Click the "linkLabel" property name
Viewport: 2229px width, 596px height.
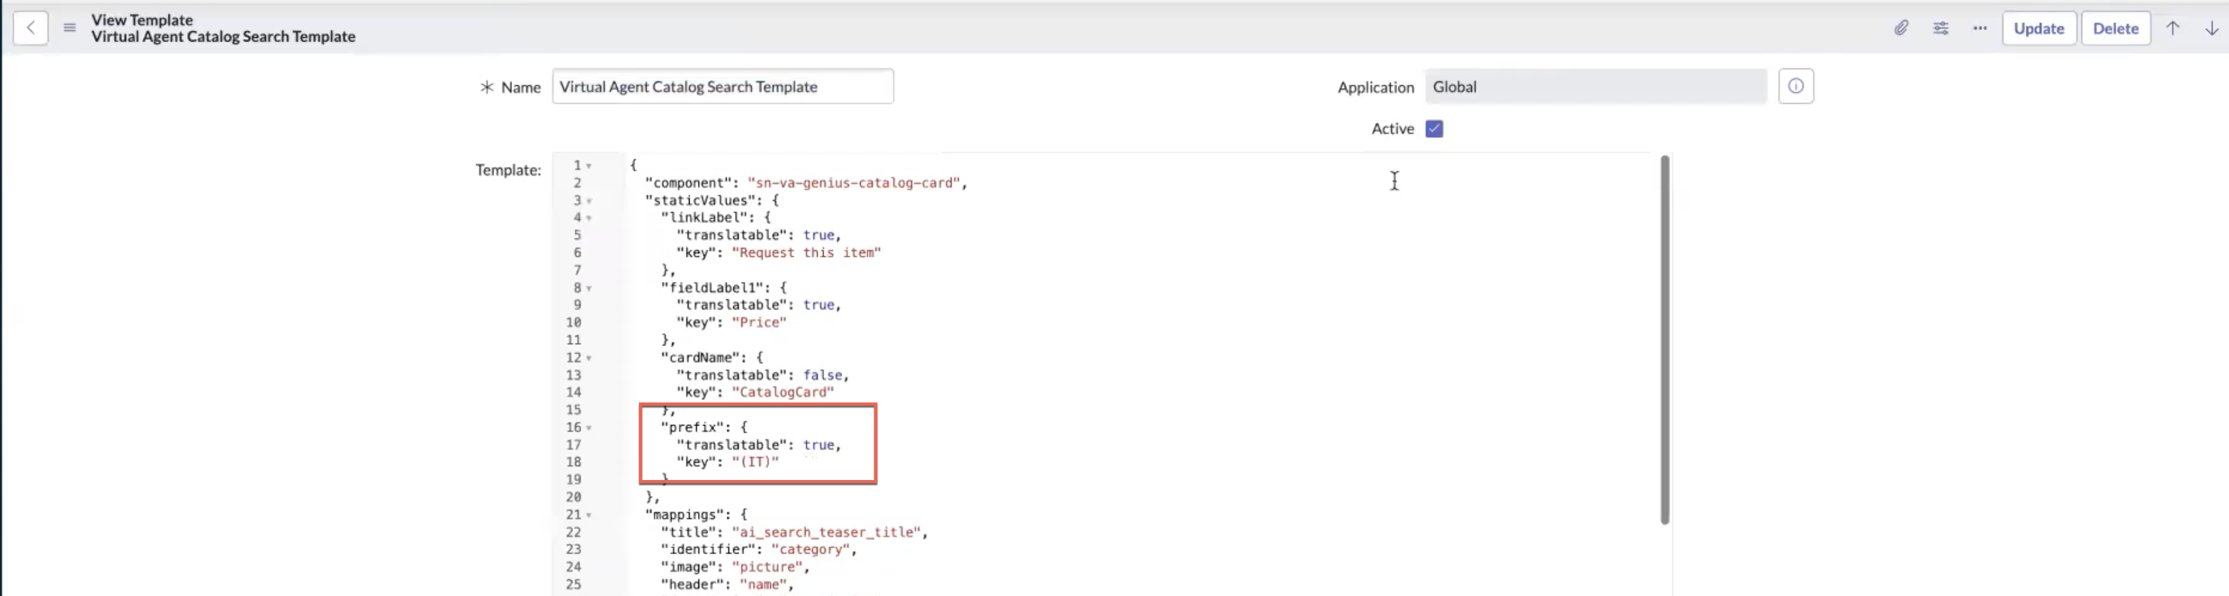click(x=704, y=217)
